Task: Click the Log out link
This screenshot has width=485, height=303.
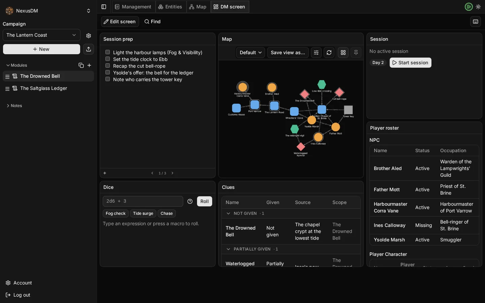Action: (x=18, y=295)
